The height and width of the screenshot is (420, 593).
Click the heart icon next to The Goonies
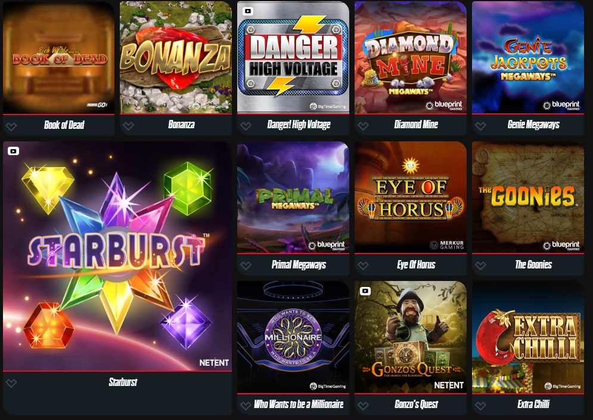click(481, 266)
